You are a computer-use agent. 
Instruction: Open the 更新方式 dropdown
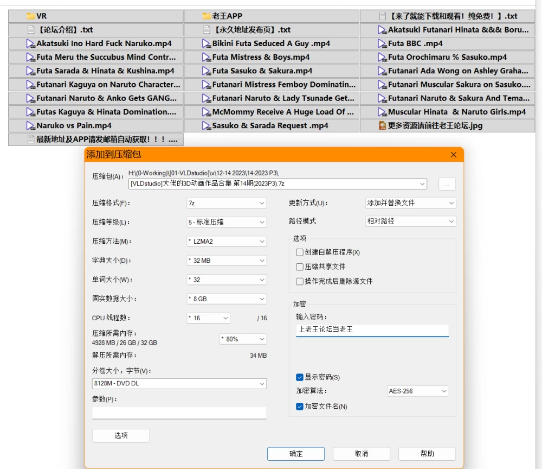411,203
